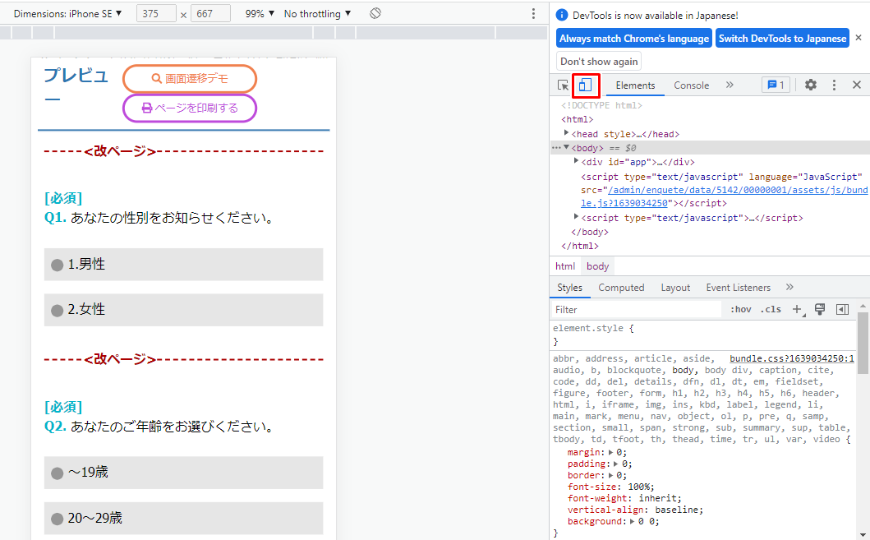Select body in the breadcrumb bar

tap(597, 265)
